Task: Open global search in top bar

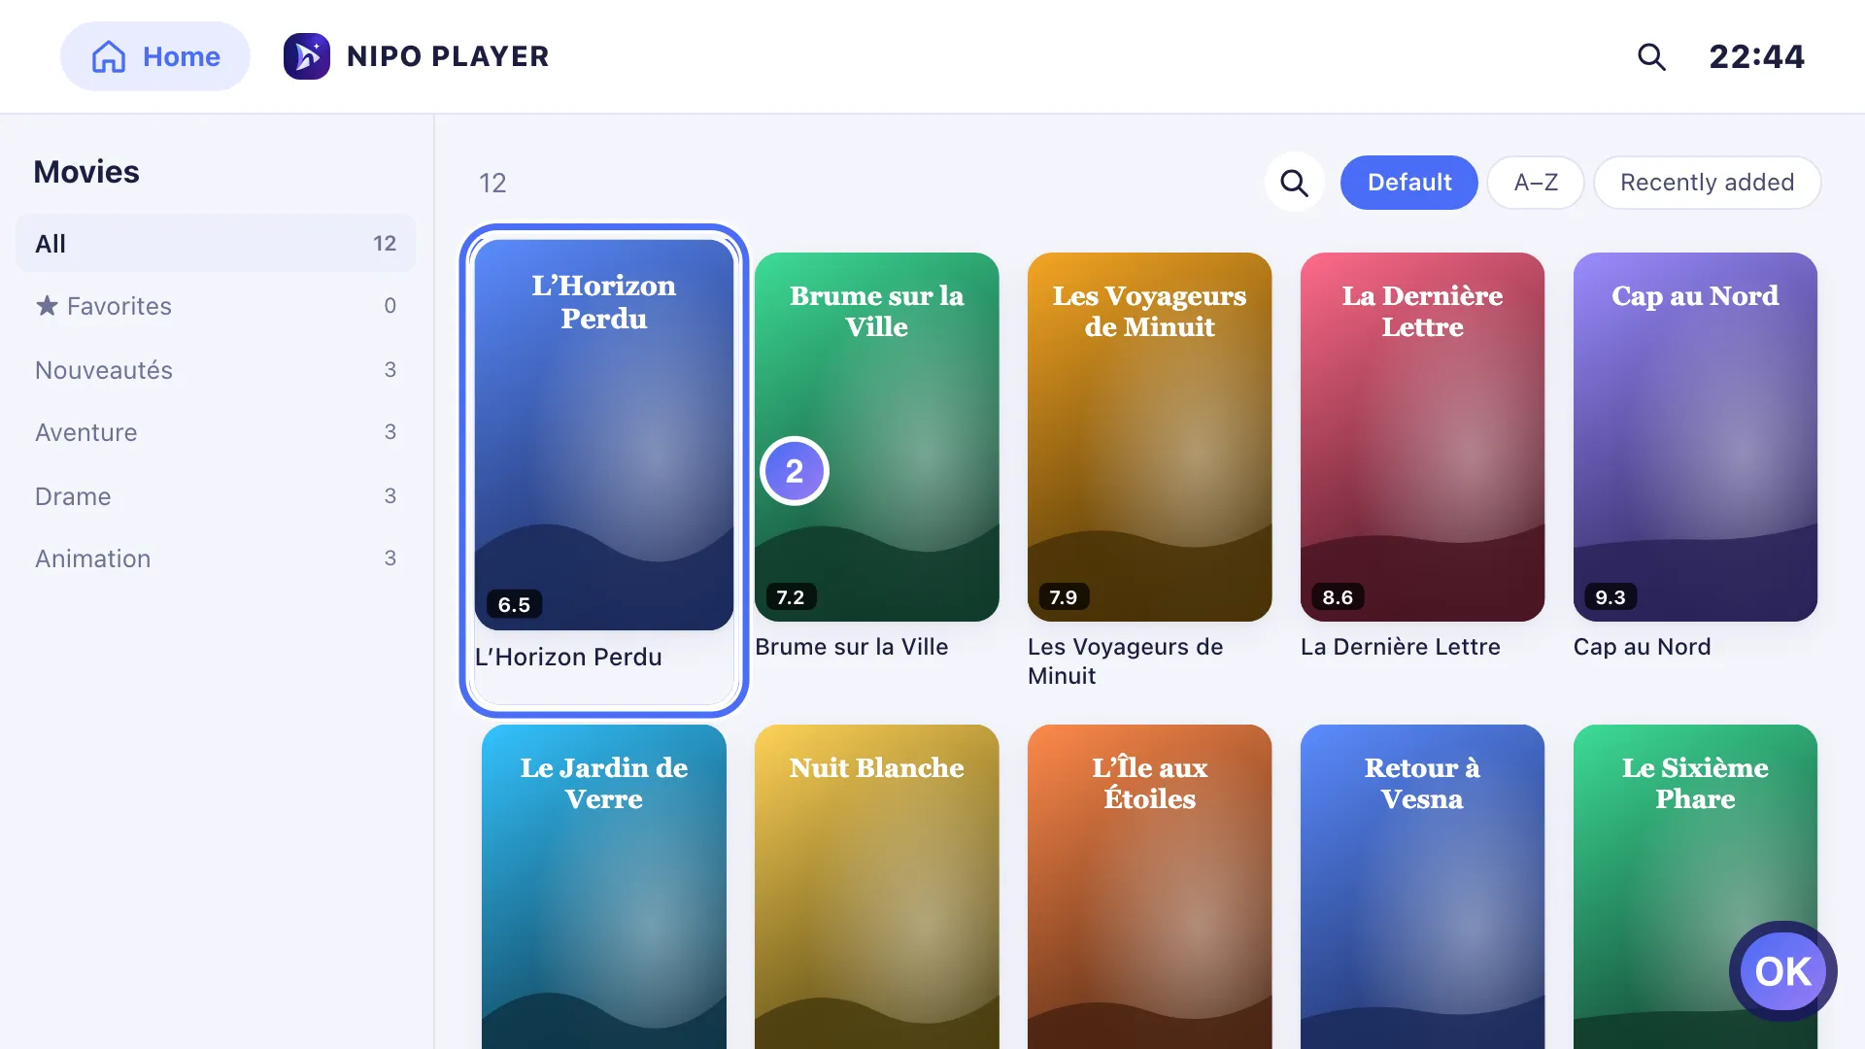Action: (1651, 56)
